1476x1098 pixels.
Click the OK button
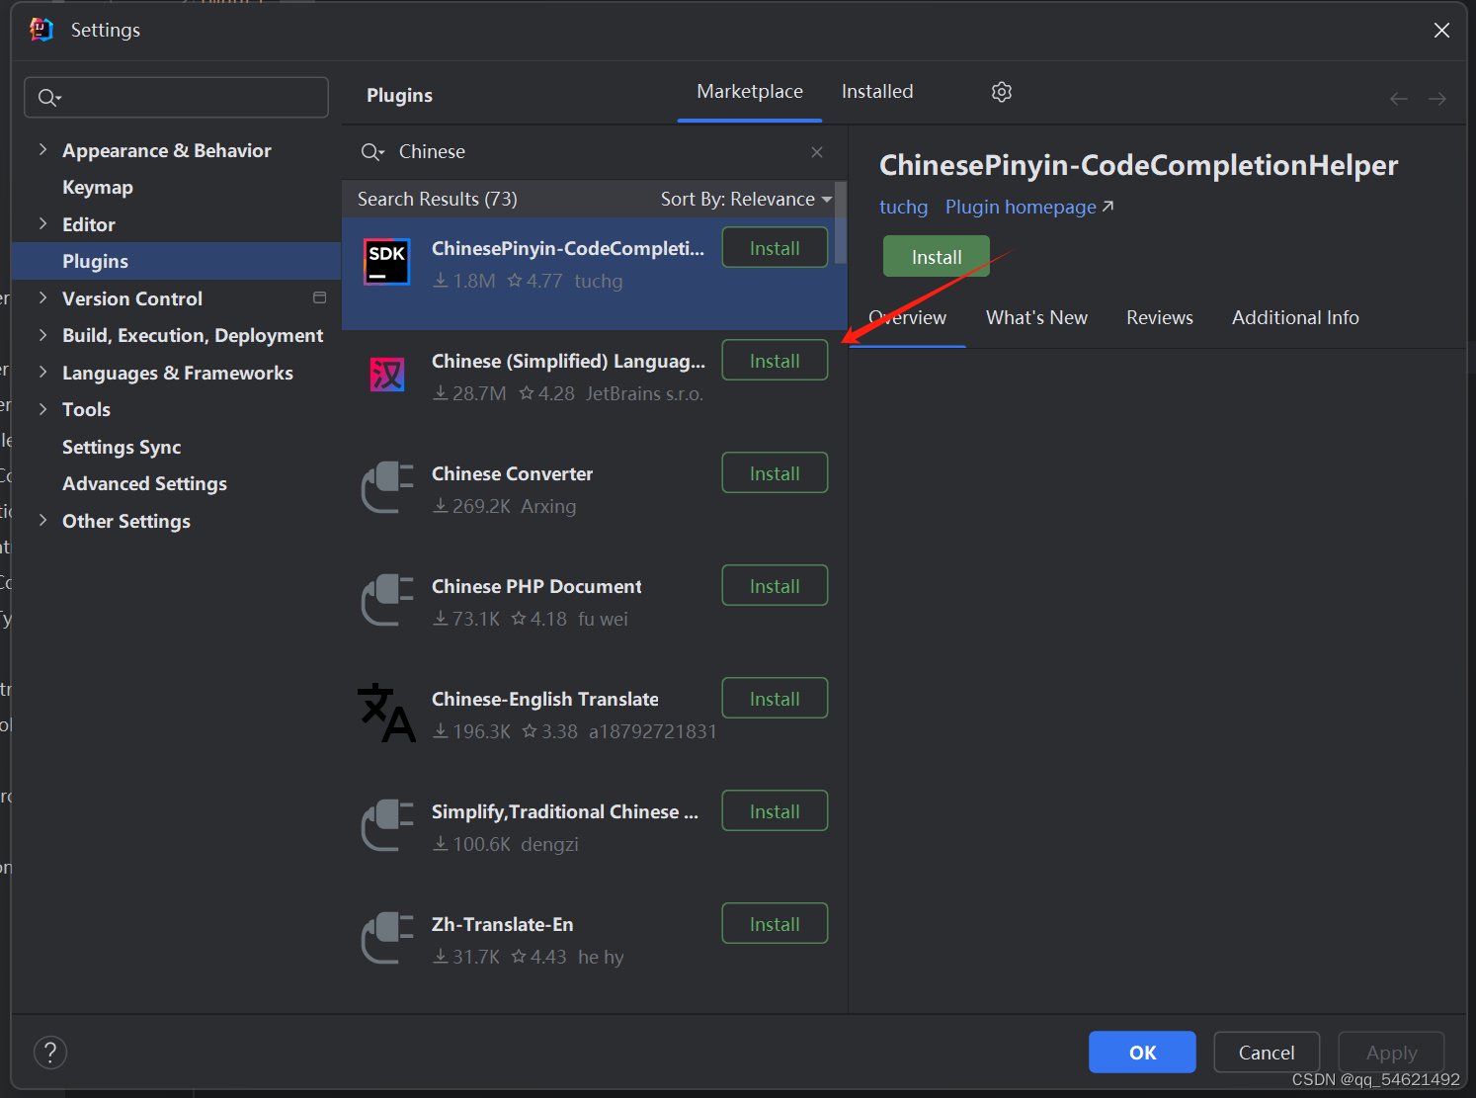click(1142, 1053)
